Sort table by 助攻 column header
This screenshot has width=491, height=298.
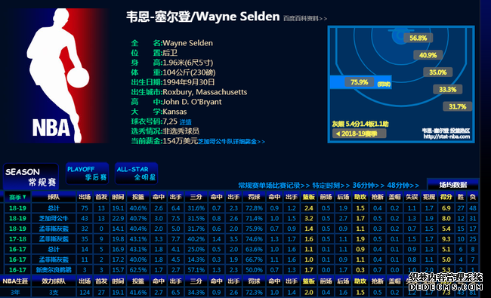tap(360, 197)
